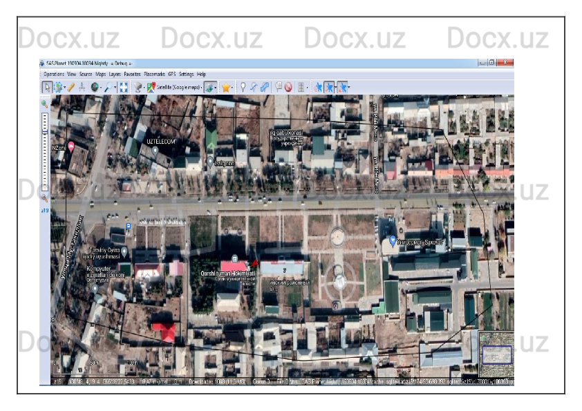The height and width of the screenshot is (411, 582).
Task: Click the star favorites toolbar icon
Action: tap(225, 87)
